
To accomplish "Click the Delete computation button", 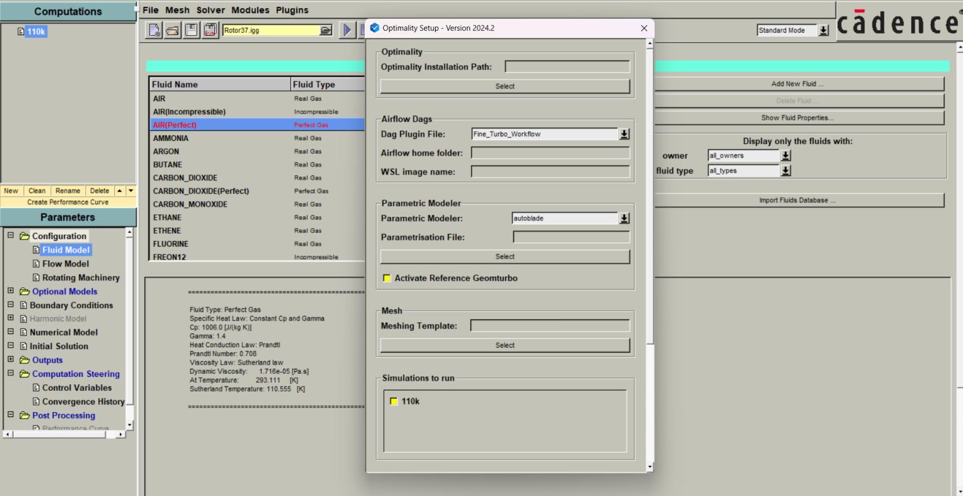I will (100, 191).
